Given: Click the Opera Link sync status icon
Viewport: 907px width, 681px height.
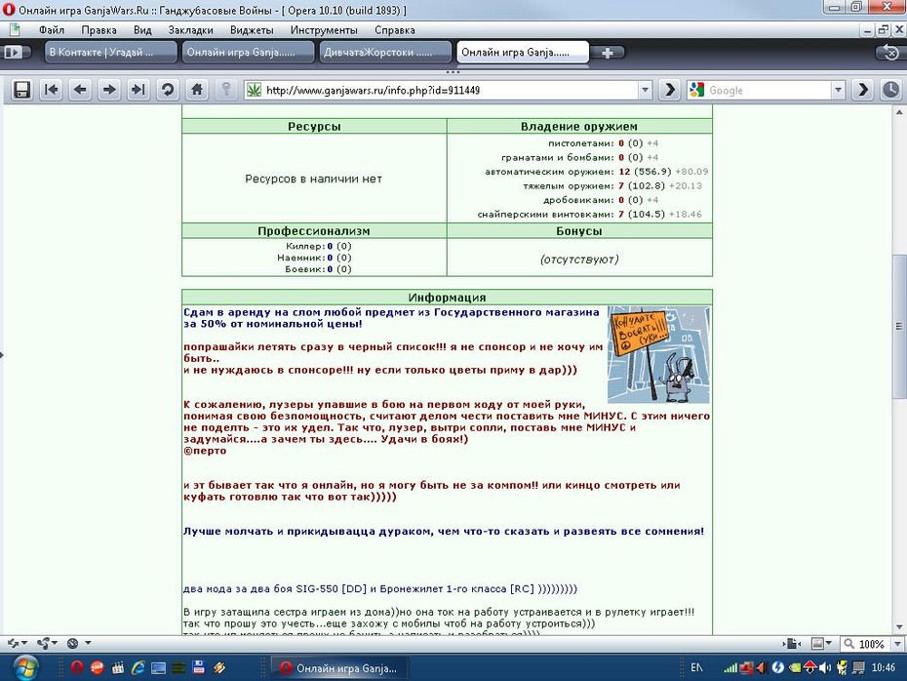Looking at the screenshot, I should 12,643.
